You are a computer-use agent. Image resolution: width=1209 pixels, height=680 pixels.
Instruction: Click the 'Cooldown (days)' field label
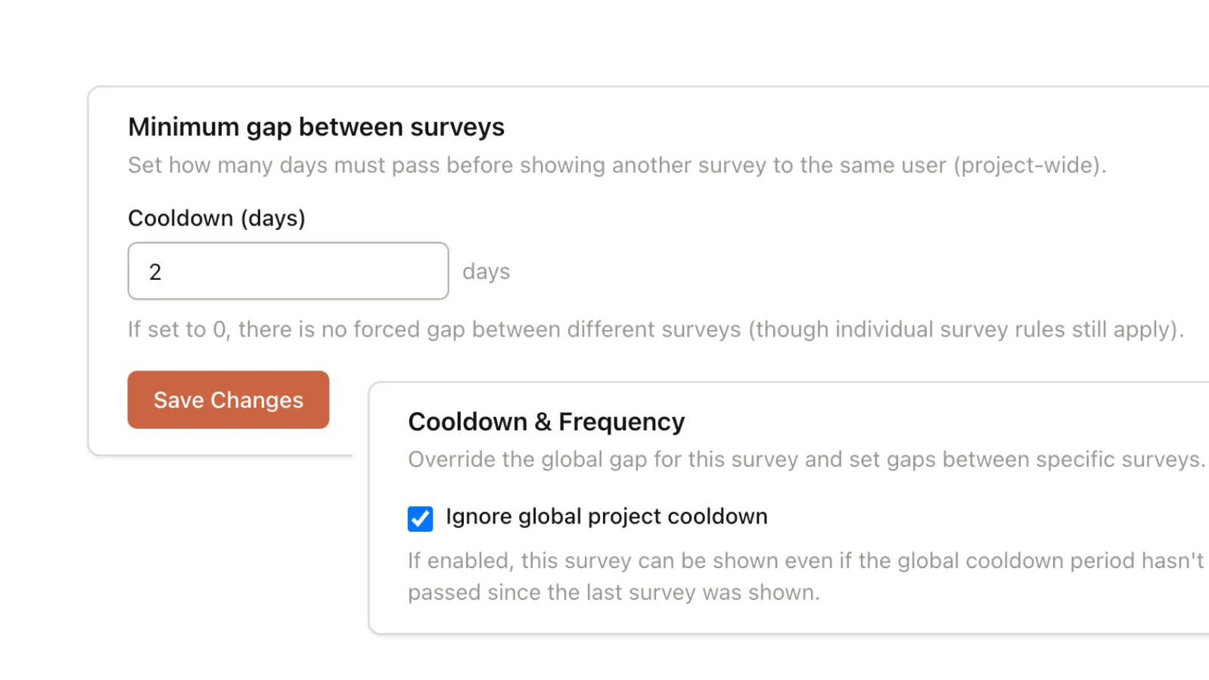(x=216, y=218)
